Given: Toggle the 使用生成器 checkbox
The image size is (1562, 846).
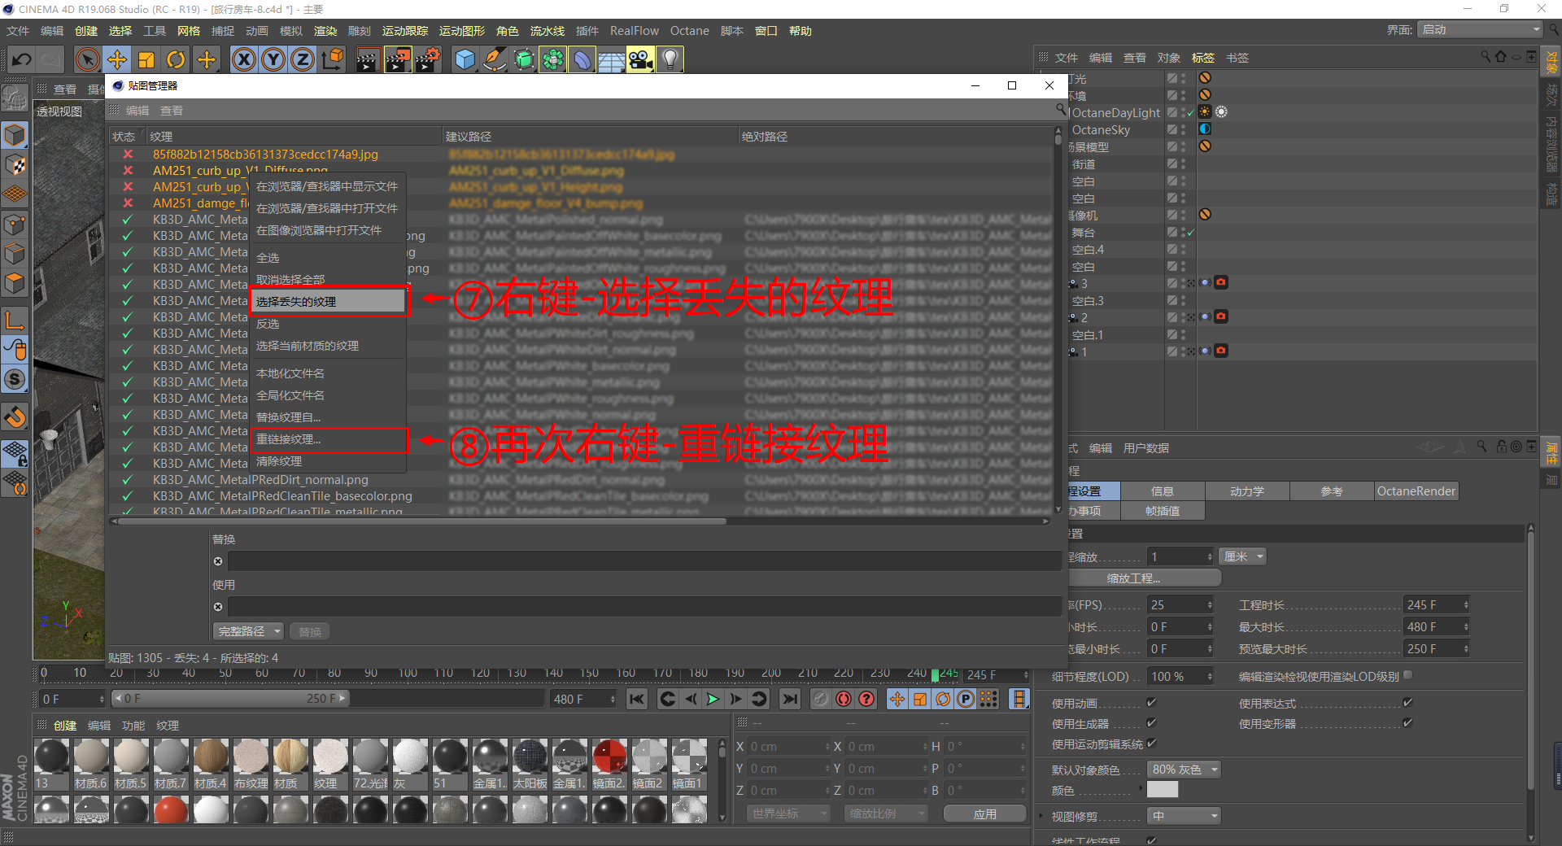Looking at the screenshot, I should (x=1151, y=722).
